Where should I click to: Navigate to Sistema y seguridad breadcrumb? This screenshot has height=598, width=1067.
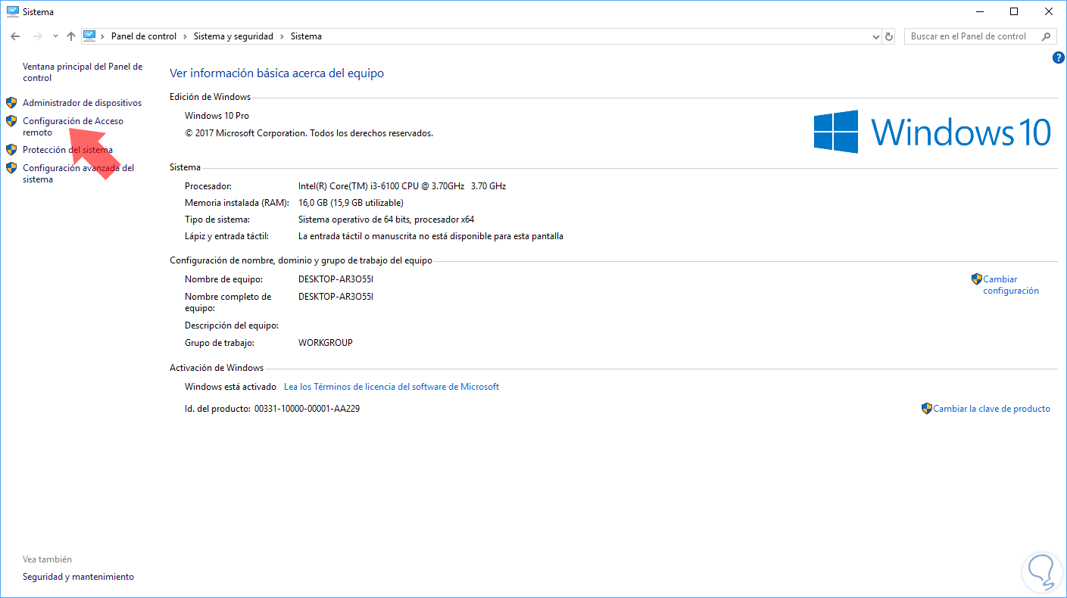tap(234, 36)
